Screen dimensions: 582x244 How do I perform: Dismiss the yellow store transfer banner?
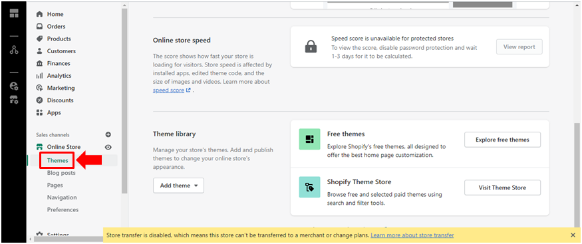pos(573,235)
